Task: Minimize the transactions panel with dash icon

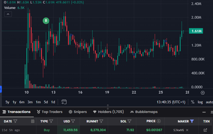Action: [x=204, y=112]
